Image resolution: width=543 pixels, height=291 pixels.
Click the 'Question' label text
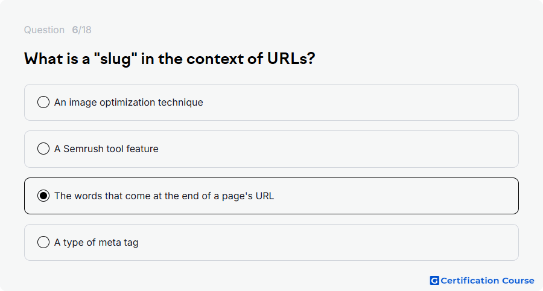44,30
